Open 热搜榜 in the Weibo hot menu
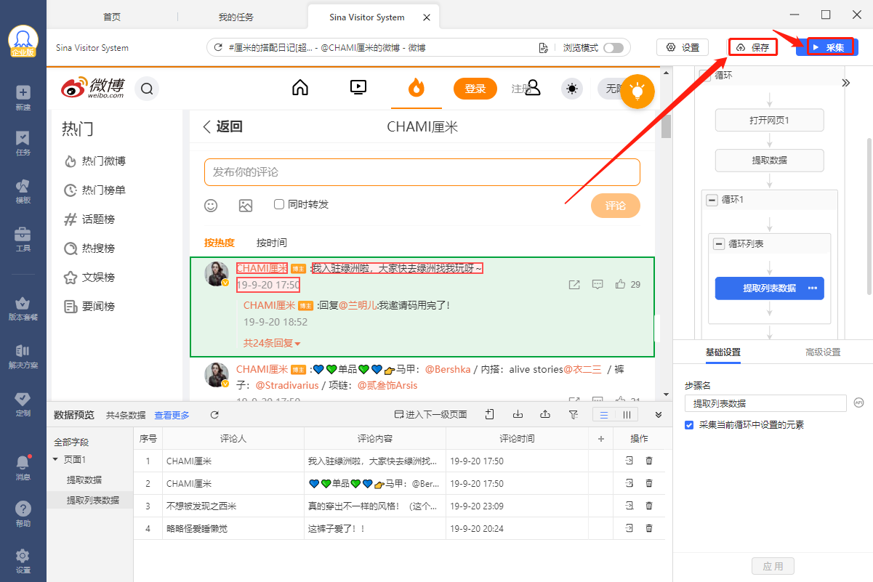 coord(89,248)
